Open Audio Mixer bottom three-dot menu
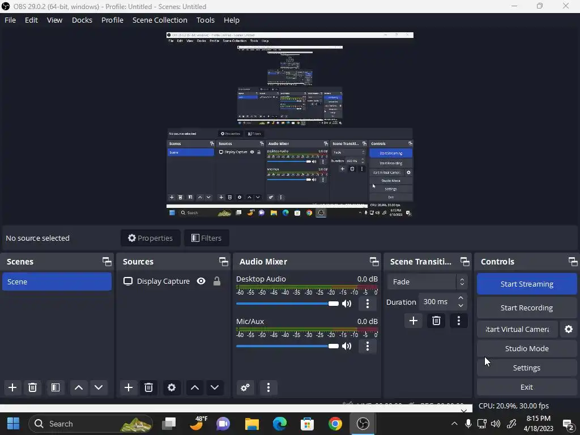580x435 pixels. tap(268, 387)
